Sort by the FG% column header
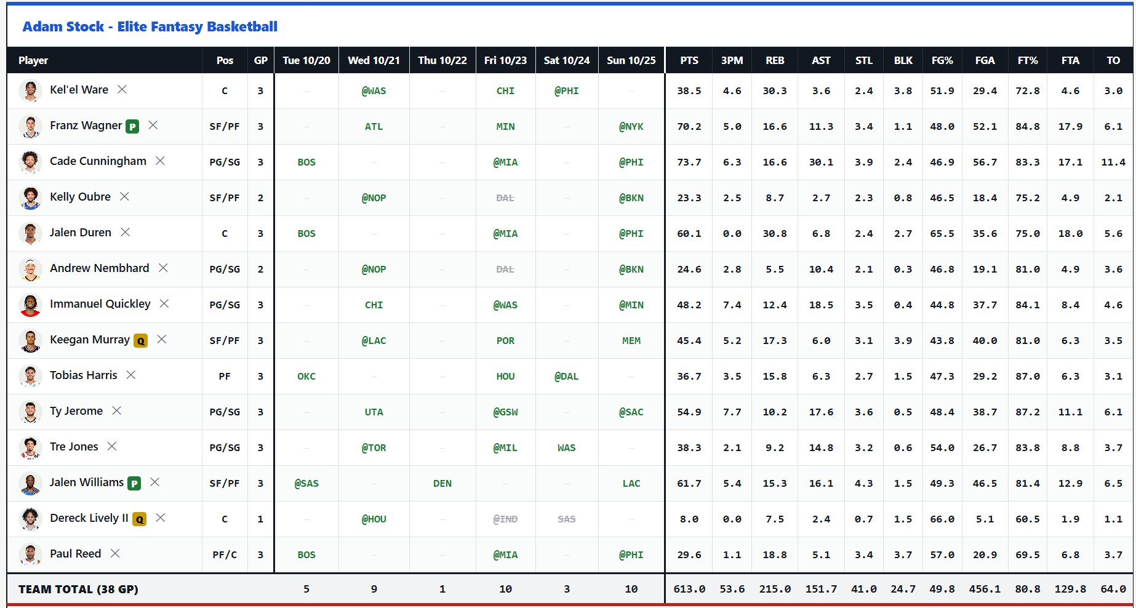This screenshot has width=1136, height=608. tap(942, 60)
